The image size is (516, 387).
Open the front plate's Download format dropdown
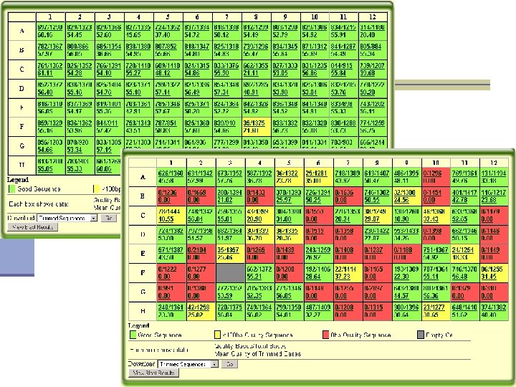(x=188, y=364)
